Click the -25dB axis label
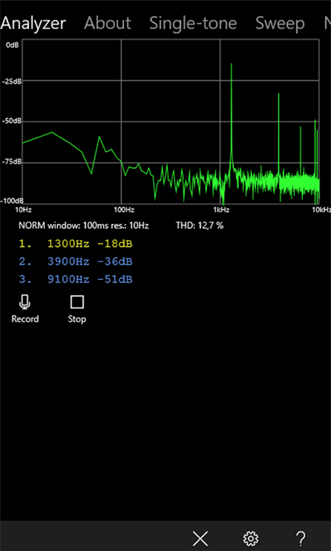Image resolution: width=331 pixels, height=551 pixels. tap(12, 81)
